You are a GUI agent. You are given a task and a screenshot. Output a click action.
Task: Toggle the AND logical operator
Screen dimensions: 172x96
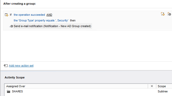[x=49, y=15]
